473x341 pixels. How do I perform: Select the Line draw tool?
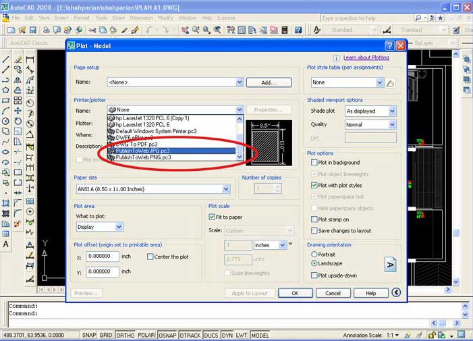[5, 59]
